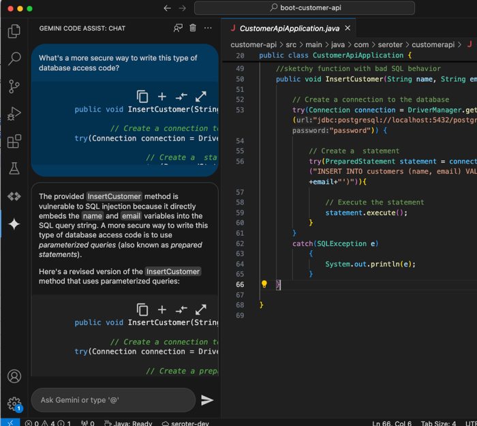This screenshot has height=426, width=477.
Task: Copy code from the Gemini response code block
Action: coord(142,309)
